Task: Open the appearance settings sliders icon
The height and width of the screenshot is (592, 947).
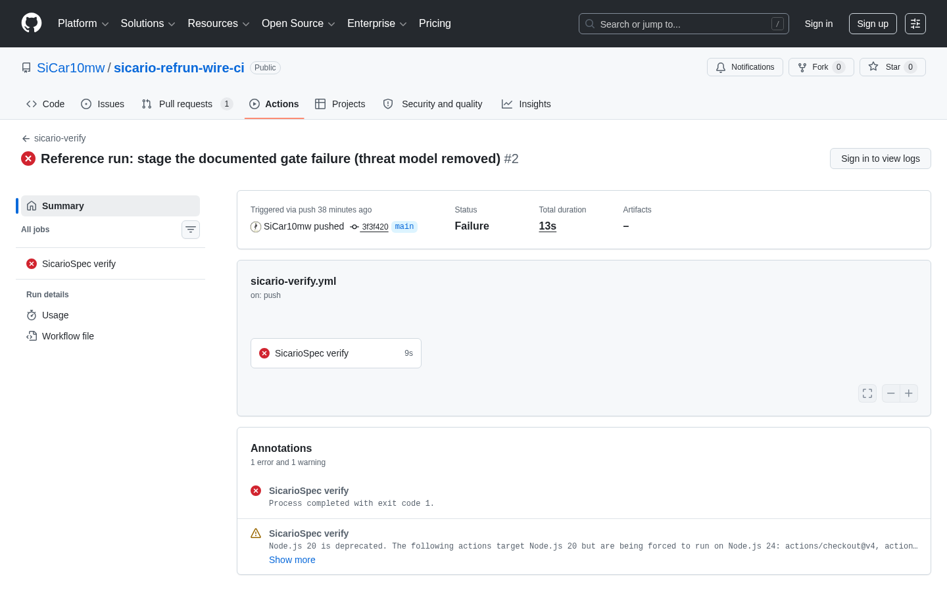Action: [915, 24]
